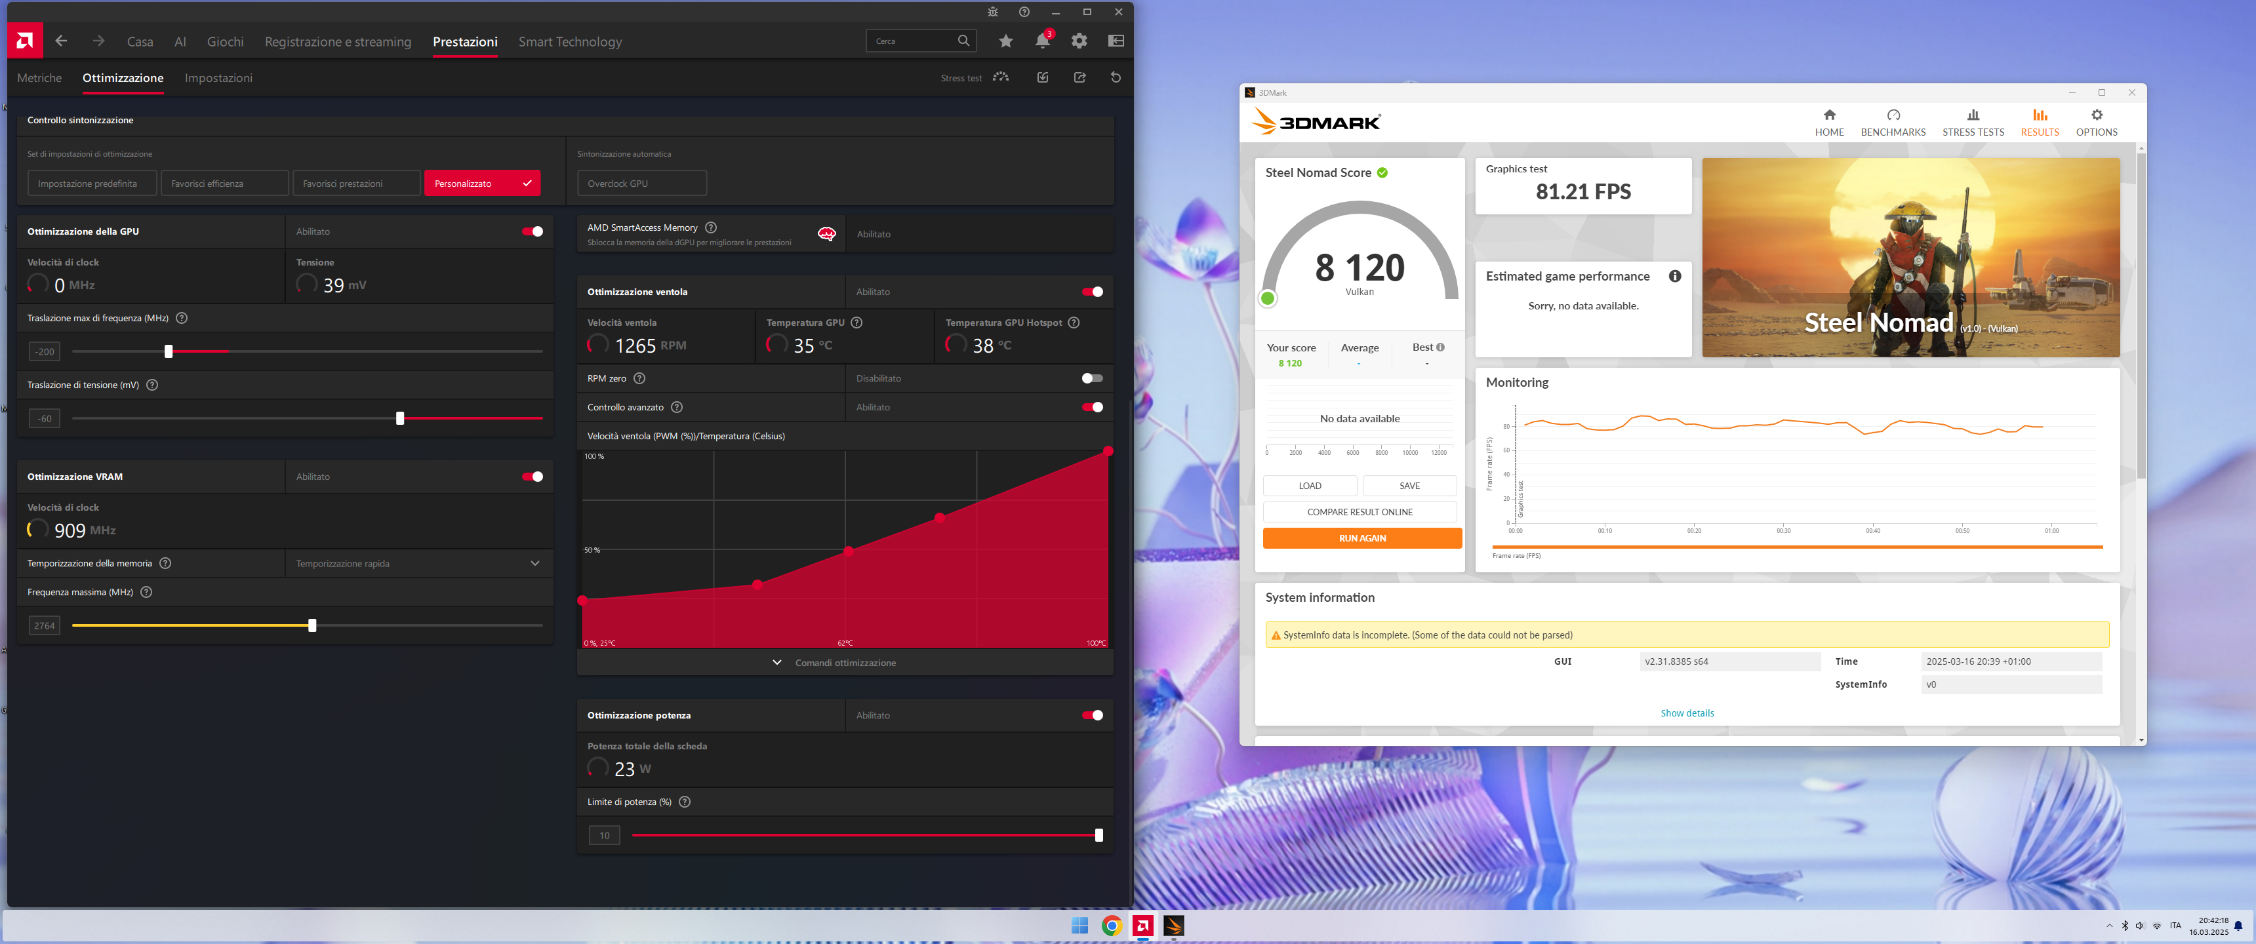Show help for RPM zero
The height and width of the screenshot is (944, 2256).
(639, 378)
